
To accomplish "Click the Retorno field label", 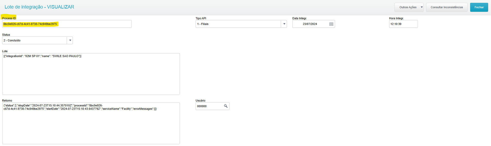I will pos(7,101).
